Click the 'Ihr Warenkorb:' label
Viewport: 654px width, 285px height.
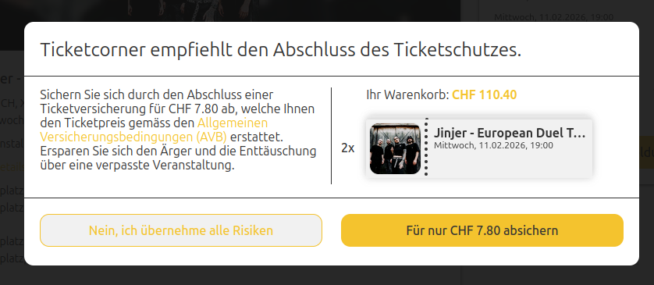(407, 94)
